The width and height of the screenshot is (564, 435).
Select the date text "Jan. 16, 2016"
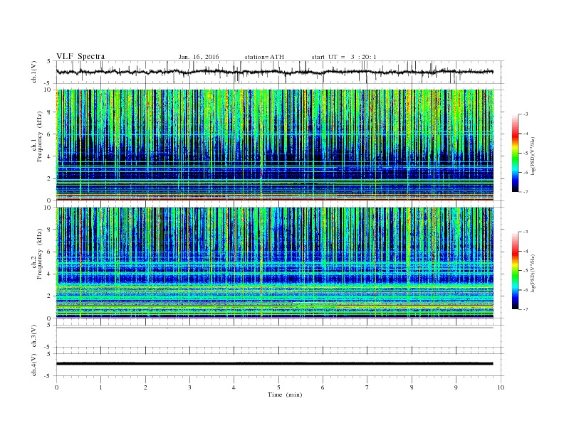point(199,57)
